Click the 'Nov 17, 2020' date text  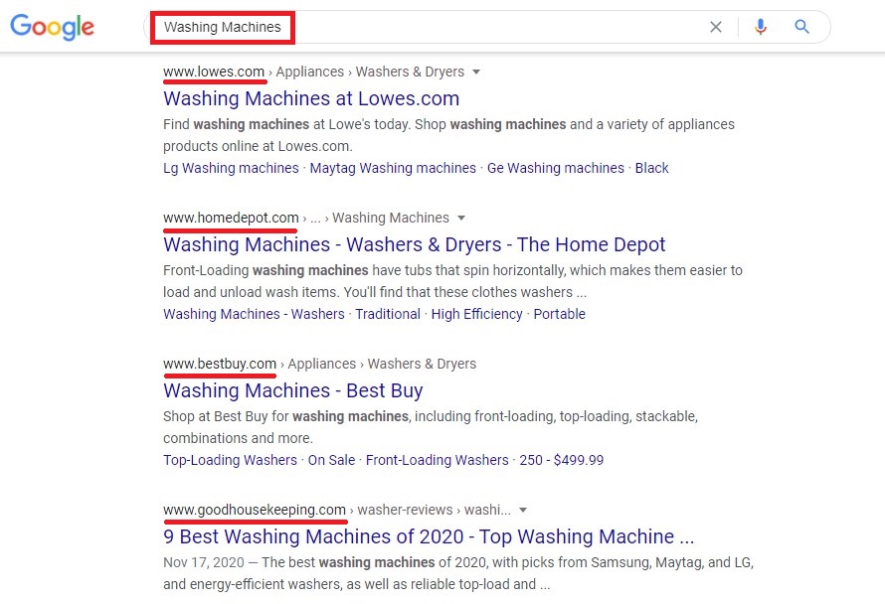tap(204, 563)
